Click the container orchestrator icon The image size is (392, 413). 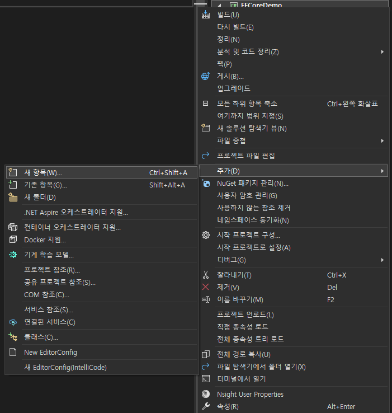pyautogui.click(x=13, y=227)
